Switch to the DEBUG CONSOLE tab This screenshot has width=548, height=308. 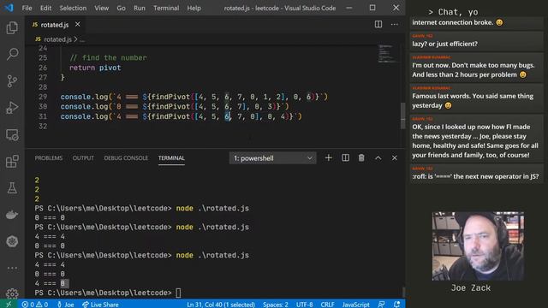pyautogui.click(x=126, y=157)
